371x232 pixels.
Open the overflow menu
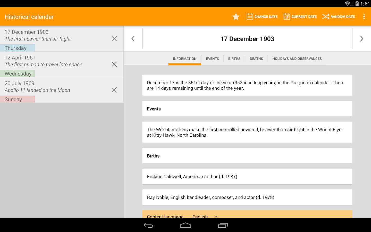click(364, 16)
